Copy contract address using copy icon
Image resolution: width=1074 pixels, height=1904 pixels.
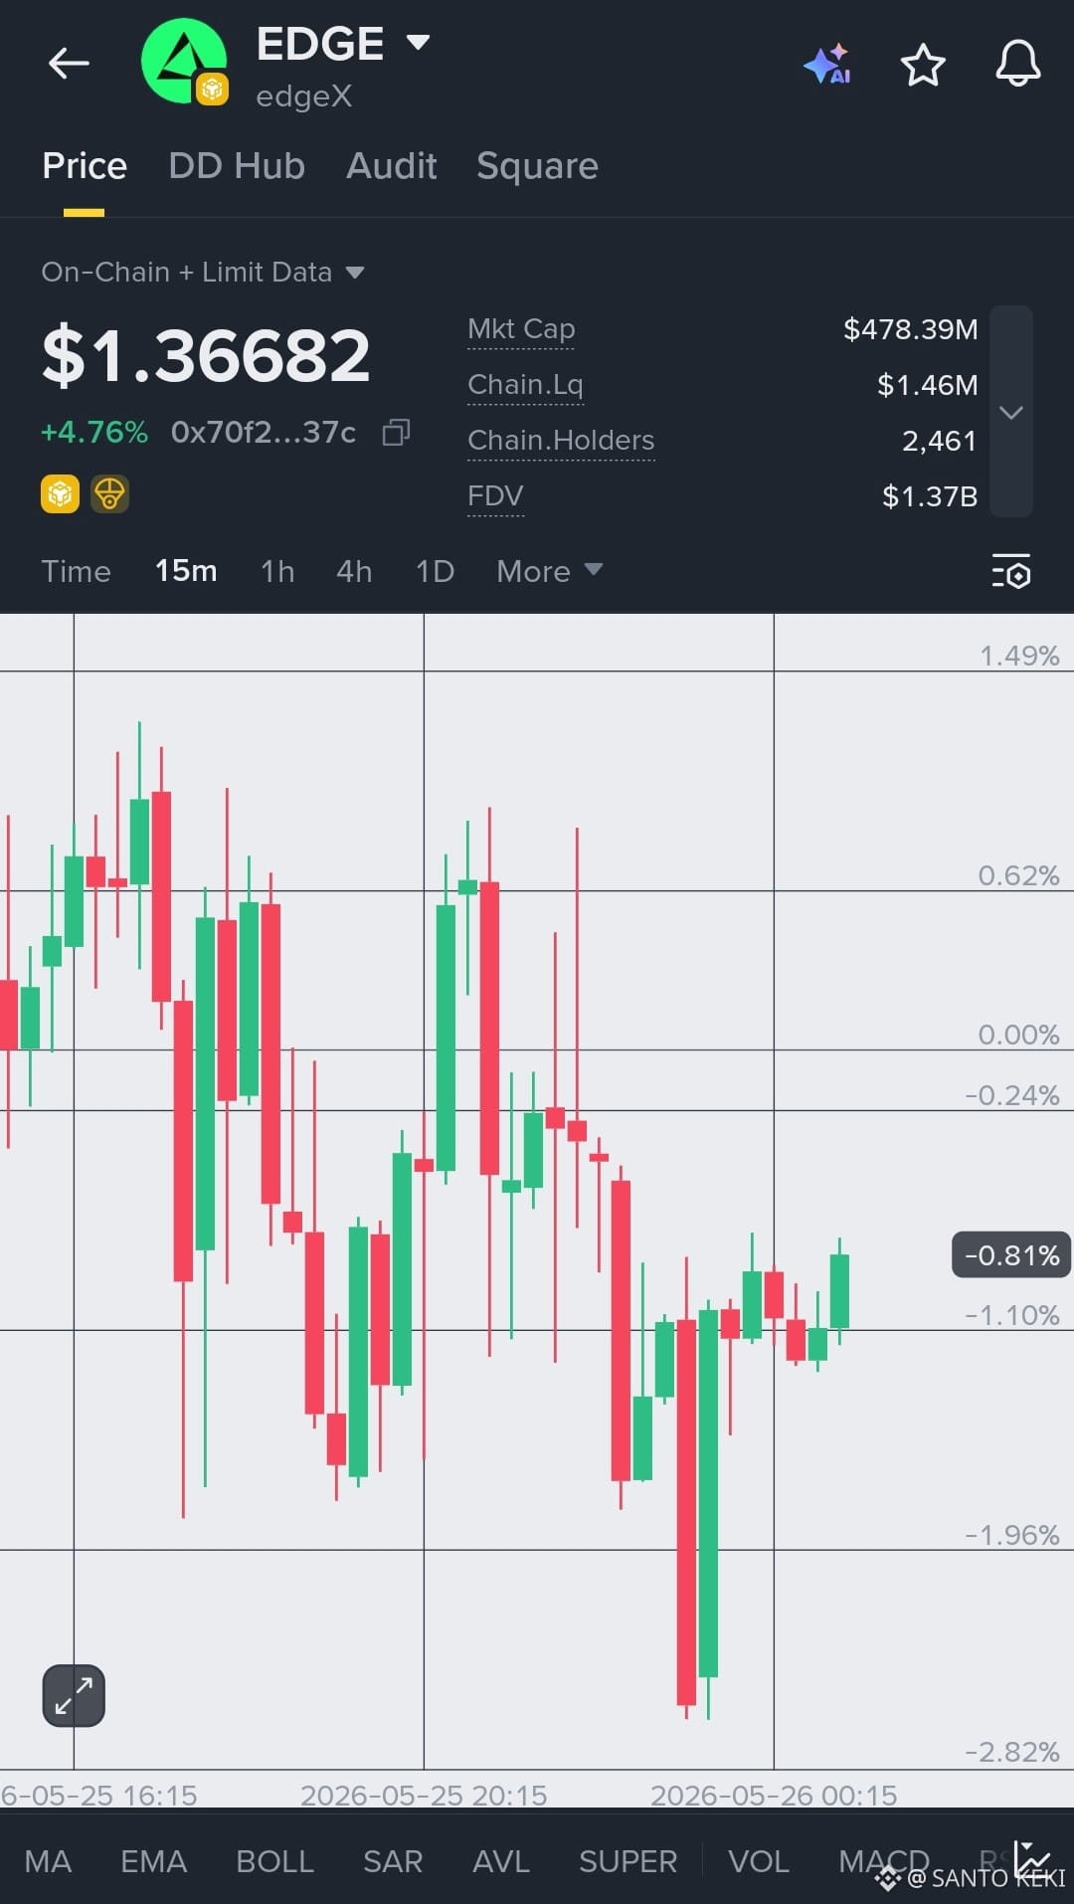[x=396, y=432]
